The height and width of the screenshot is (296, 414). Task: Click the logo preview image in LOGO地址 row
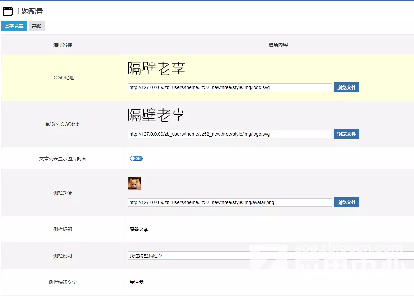(156, 69)
